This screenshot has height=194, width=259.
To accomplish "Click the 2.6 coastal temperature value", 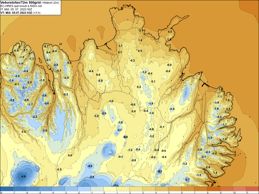I will coord(221,89).
